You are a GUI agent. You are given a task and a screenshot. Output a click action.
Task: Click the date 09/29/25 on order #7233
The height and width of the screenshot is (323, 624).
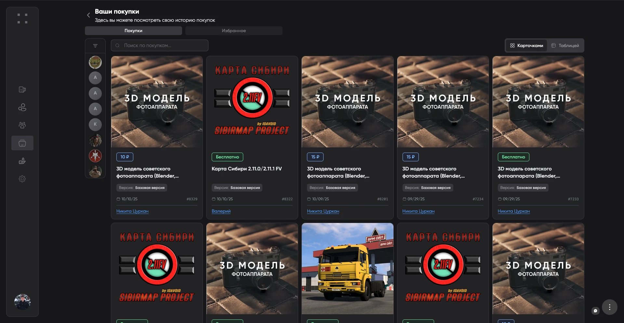[511, 199]
